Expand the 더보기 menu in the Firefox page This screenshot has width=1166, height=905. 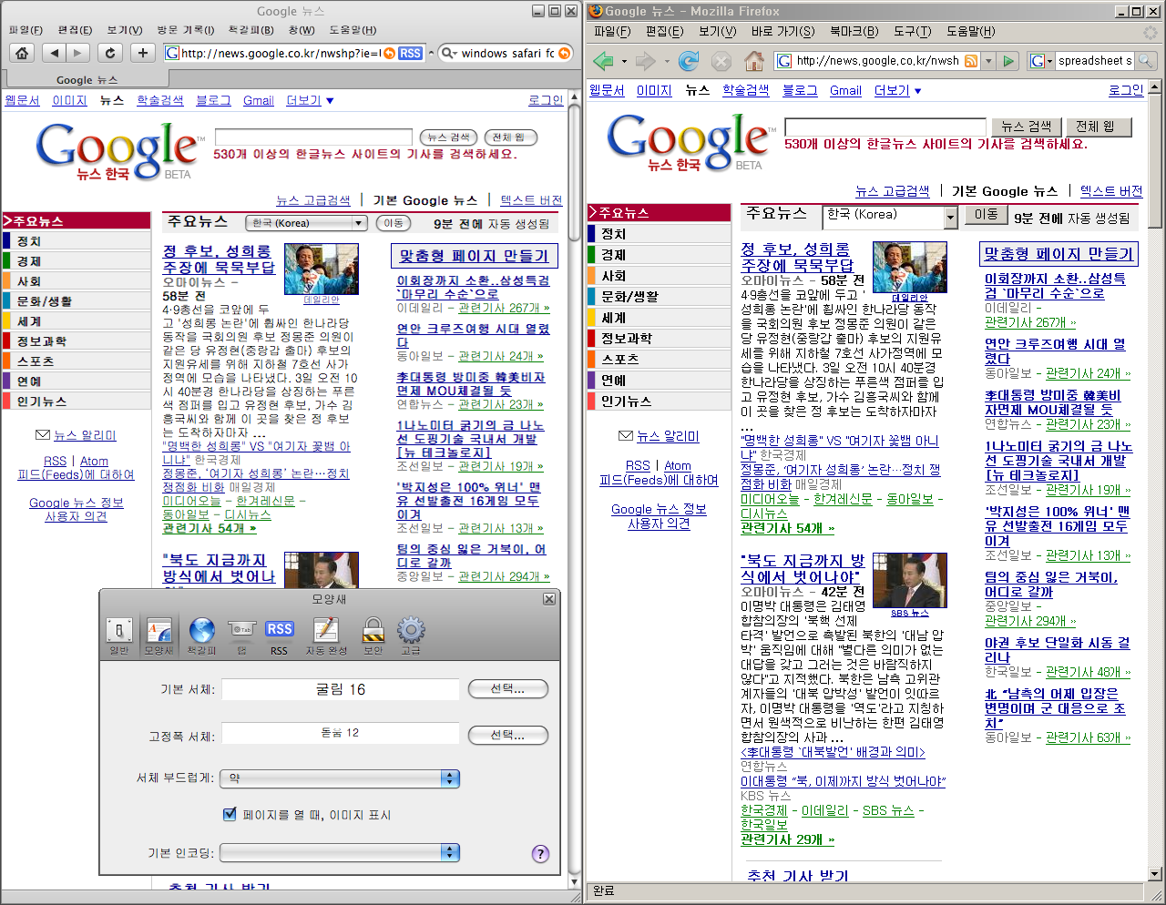[x=898, y=90]
